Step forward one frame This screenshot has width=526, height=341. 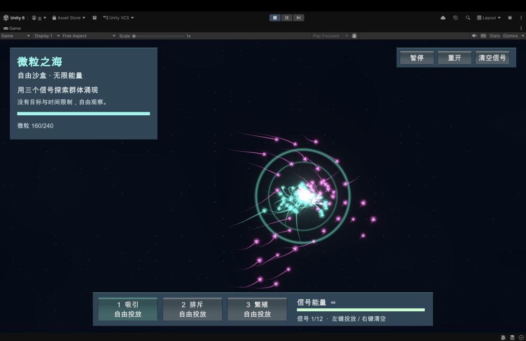click(299, 18)
